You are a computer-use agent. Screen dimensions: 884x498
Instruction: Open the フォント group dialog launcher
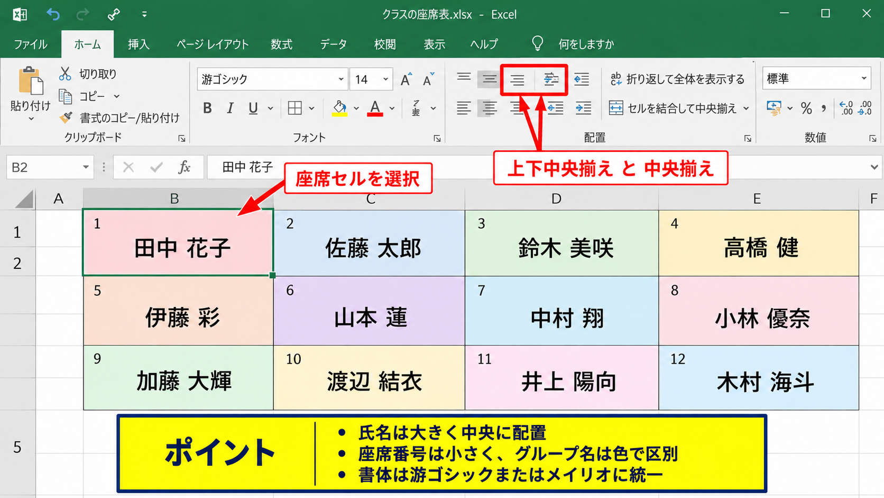point(437,138)
